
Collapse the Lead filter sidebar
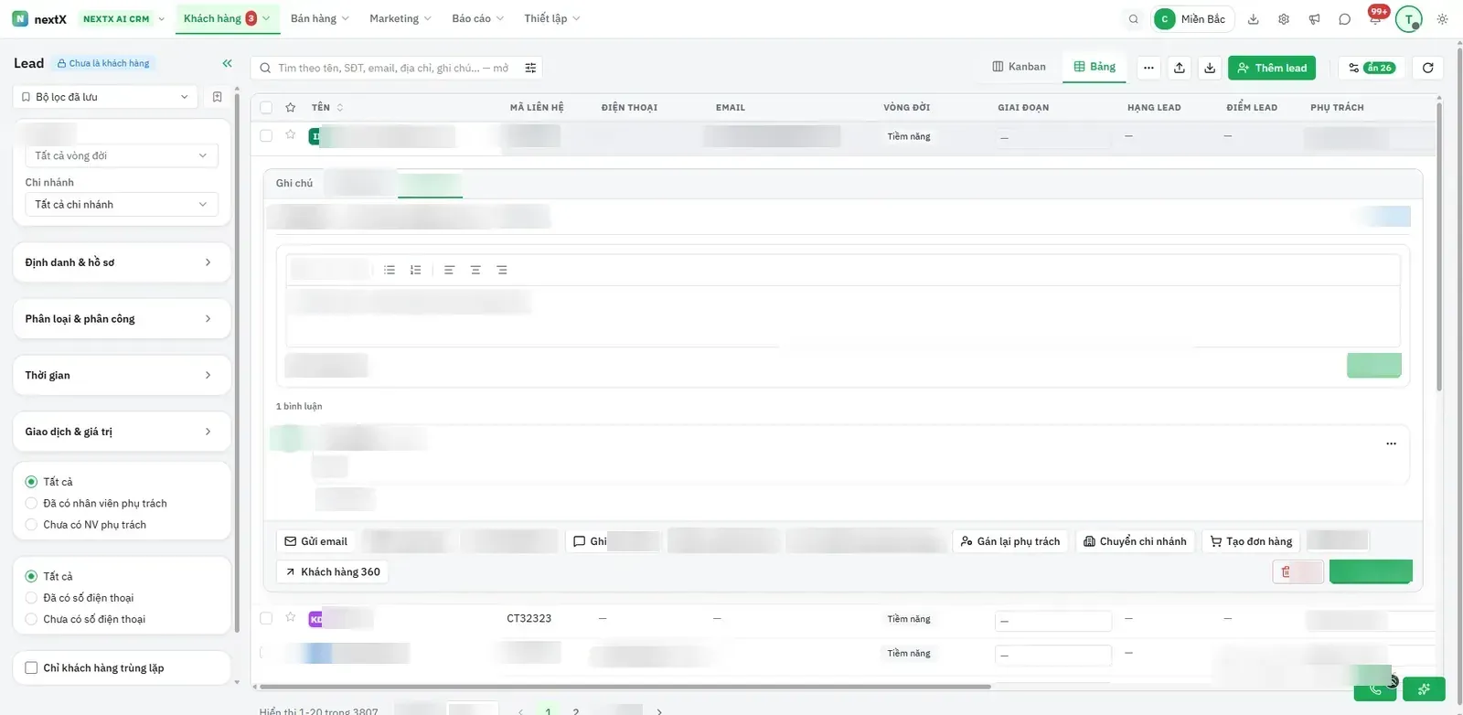click(x=227, y=63)
